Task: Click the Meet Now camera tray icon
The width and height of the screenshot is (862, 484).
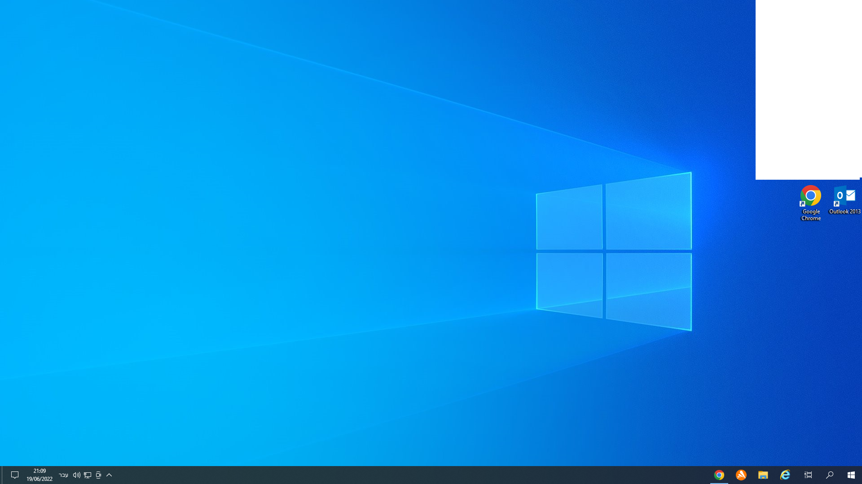Action: point(98,475)
